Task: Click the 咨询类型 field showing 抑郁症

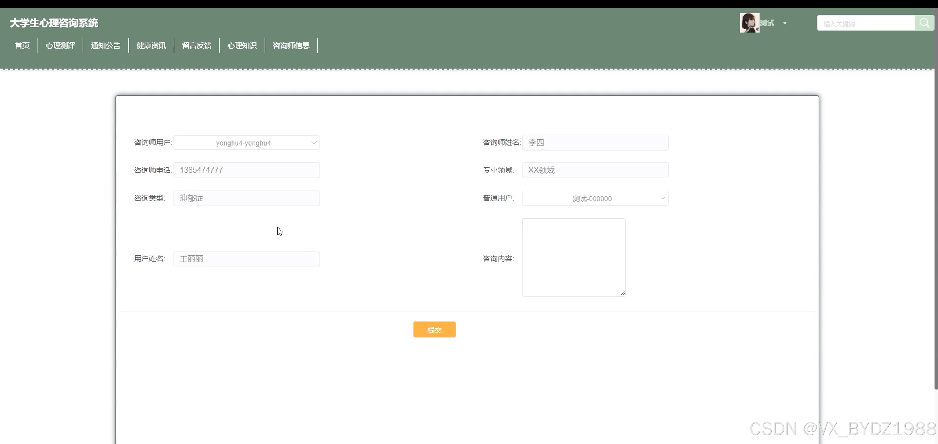Action: click(x=247, y=198)
